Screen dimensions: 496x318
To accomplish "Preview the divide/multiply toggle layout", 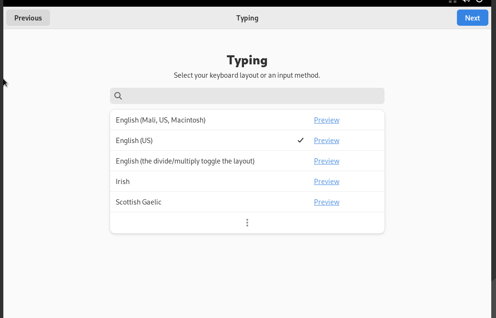I will click(x=326, y=161).
